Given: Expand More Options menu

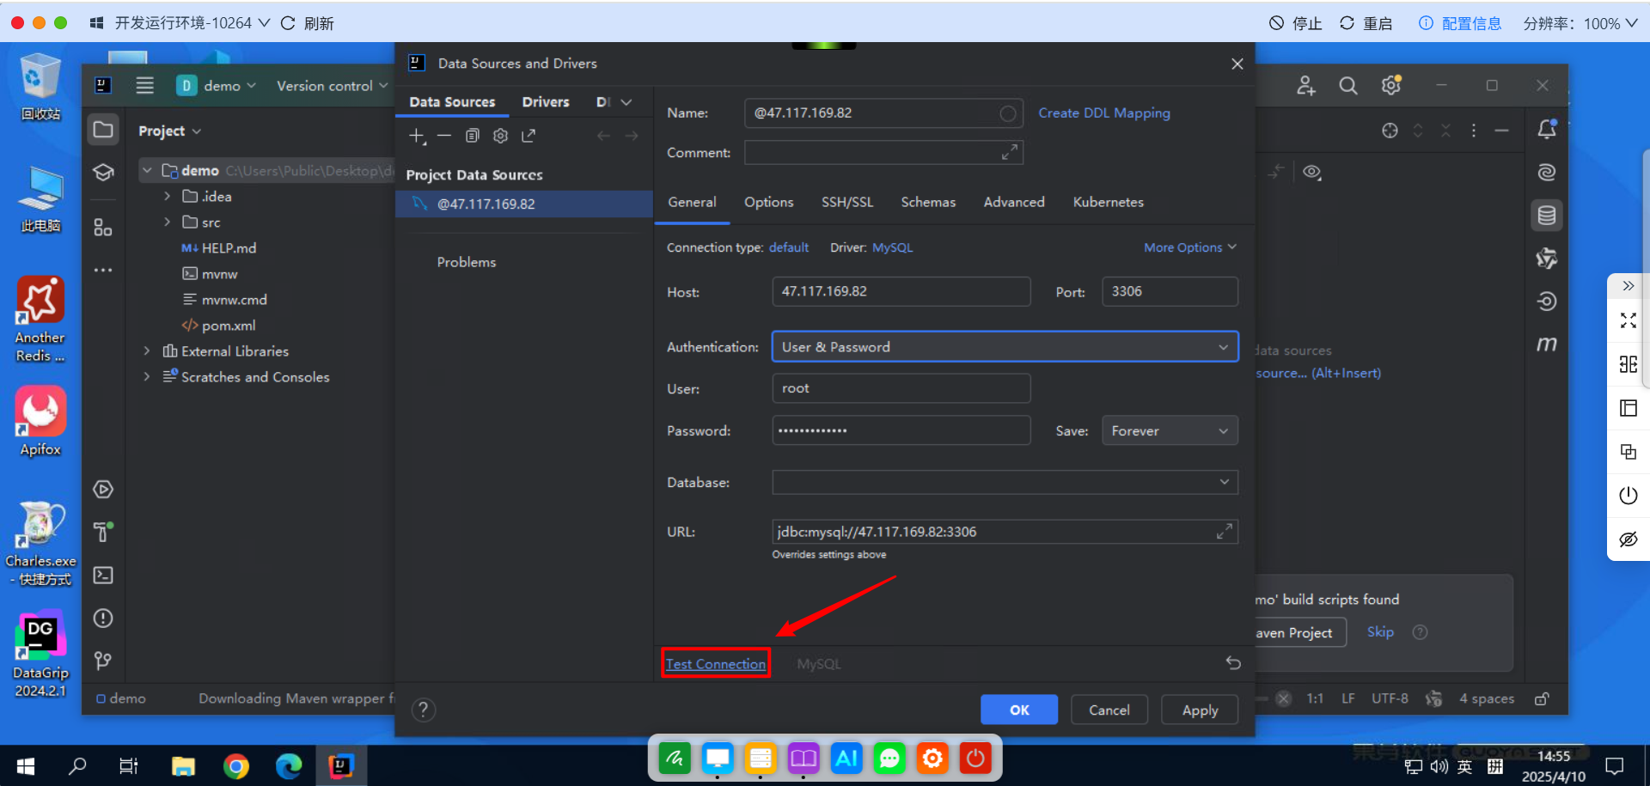Looking at the screenshot, I should coord(1190,247).
